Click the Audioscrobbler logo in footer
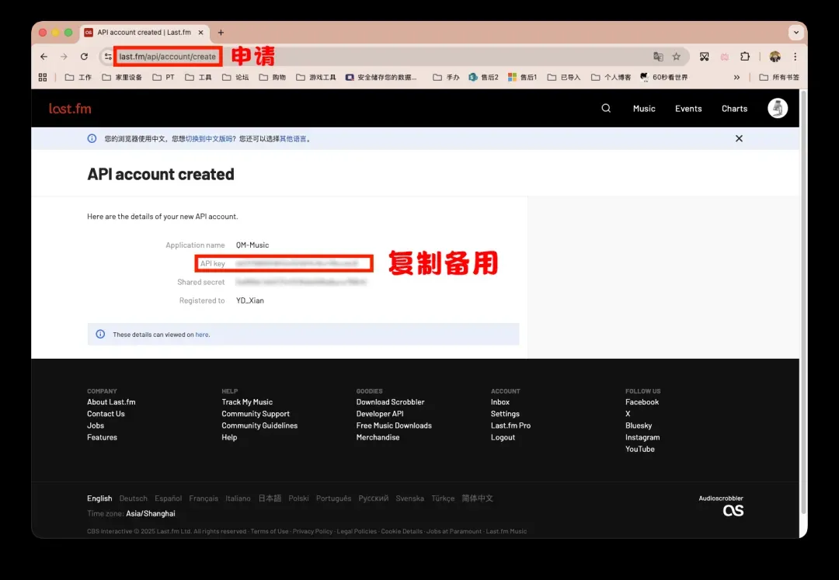The width and height of the screenshot is (839, 580). pos(733,510)
